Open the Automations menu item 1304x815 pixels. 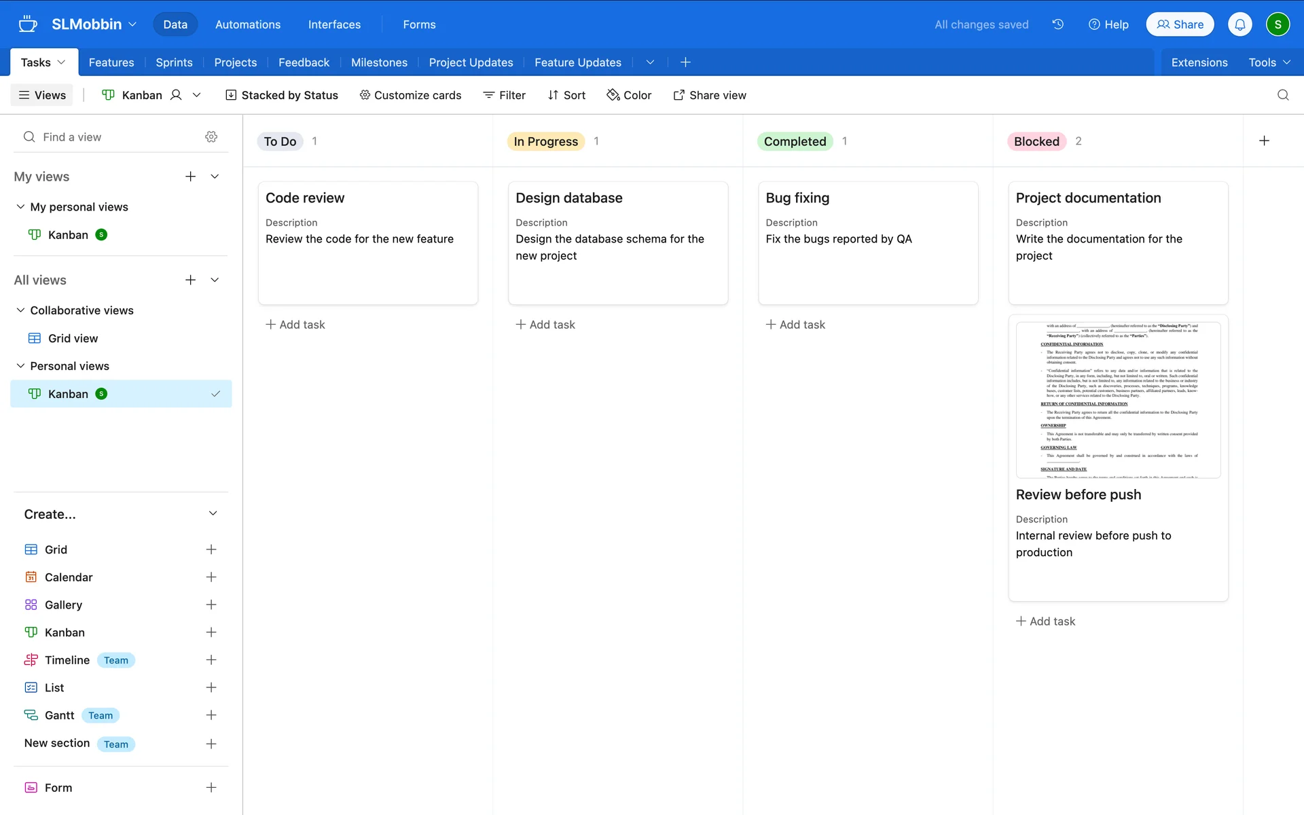click(247, 24)
